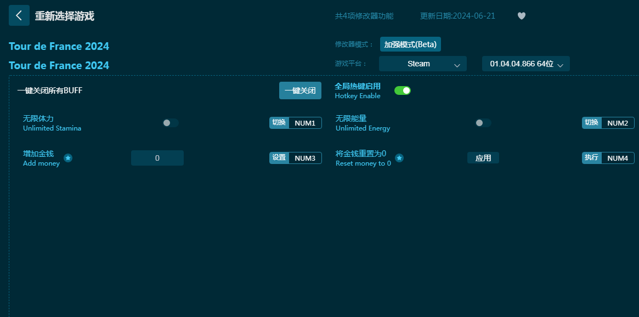Screen dimensions: 639x317
Task: Click the star icon beside Reset money to 0
Action: [x=399, y=158]
